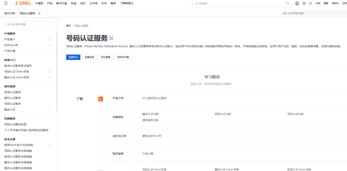Open 定价 in the top navigation
Viewport: 347px width, 171px height.
tap(83, 3)
